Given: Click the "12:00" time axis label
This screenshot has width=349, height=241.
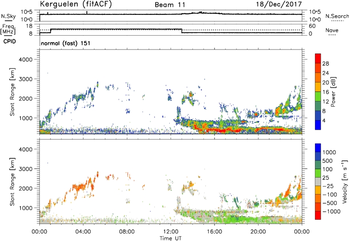Looking at the screenshot, I should pos(171,232).
